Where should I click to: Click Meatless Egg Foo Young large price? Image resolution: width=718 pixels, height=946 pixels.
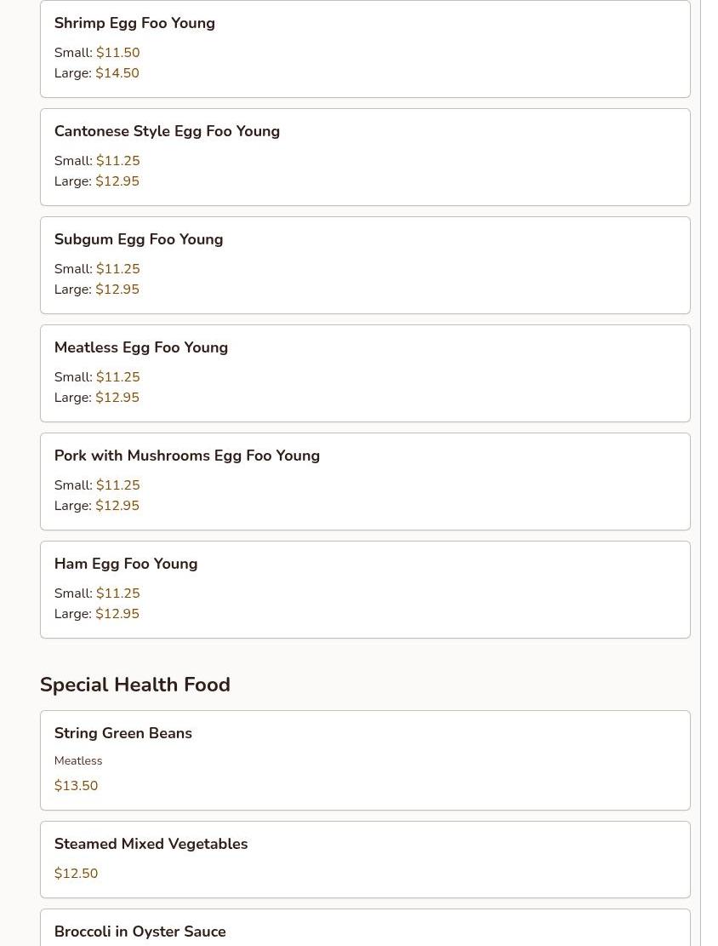pyautogui.click(x=117, y=398)
